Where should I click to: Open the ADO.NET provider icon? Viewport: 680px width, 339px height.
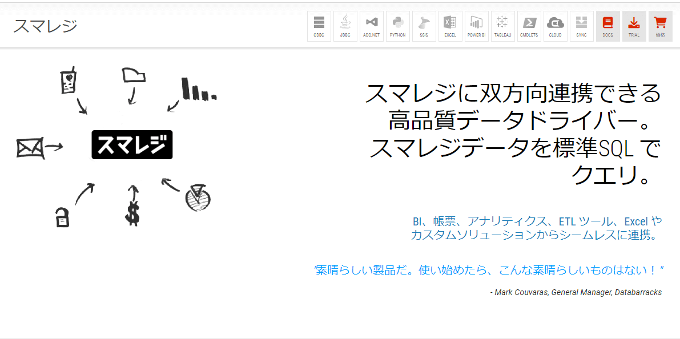[372, 26]
